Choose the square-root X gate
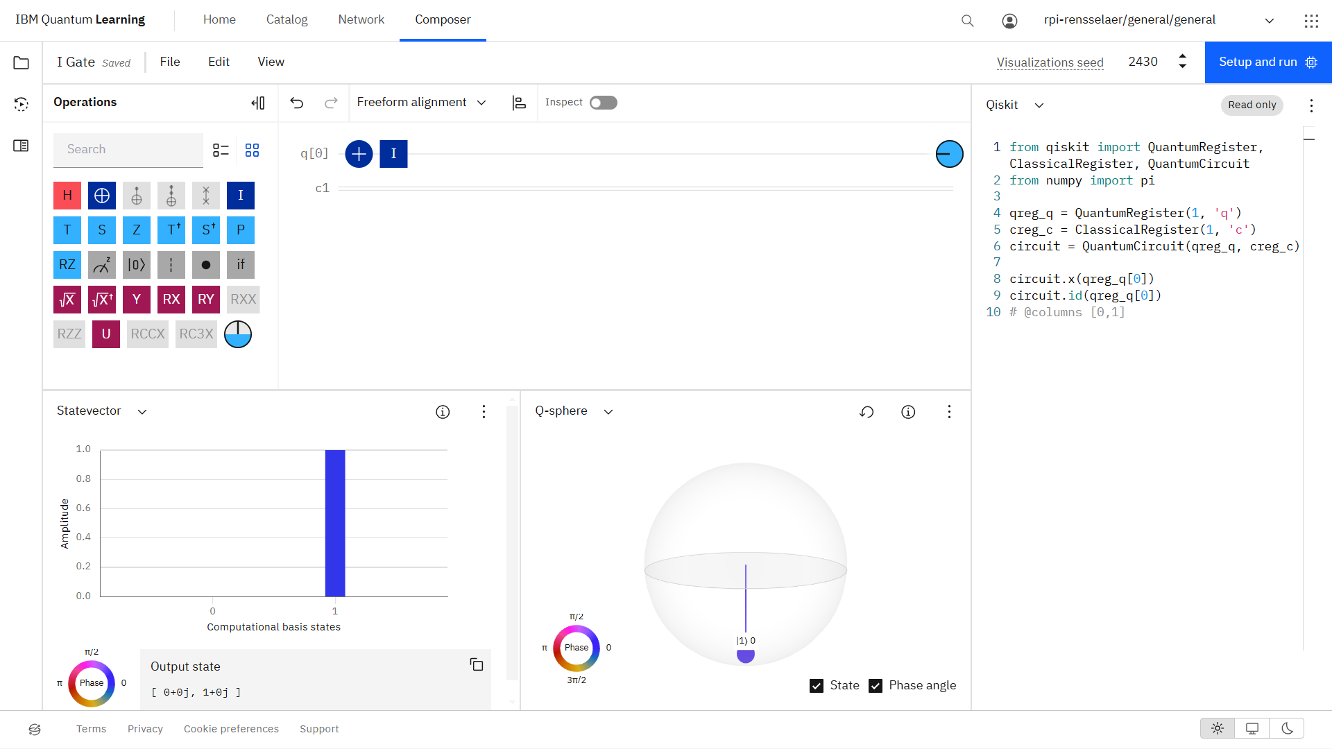 tap(67, 300)
